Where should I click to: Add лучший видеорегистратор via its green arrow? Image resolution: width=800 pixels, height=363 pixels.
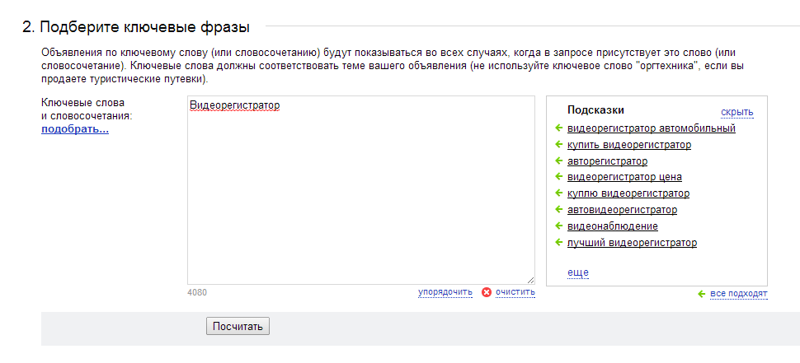558,242
